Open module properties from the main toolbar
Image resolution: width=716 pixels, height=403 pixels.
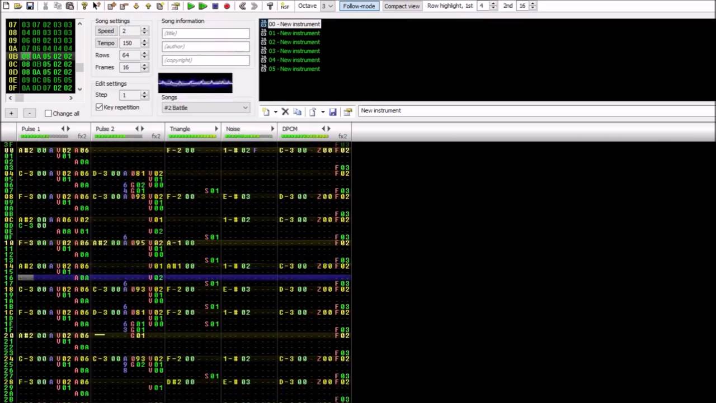(176, 6)
